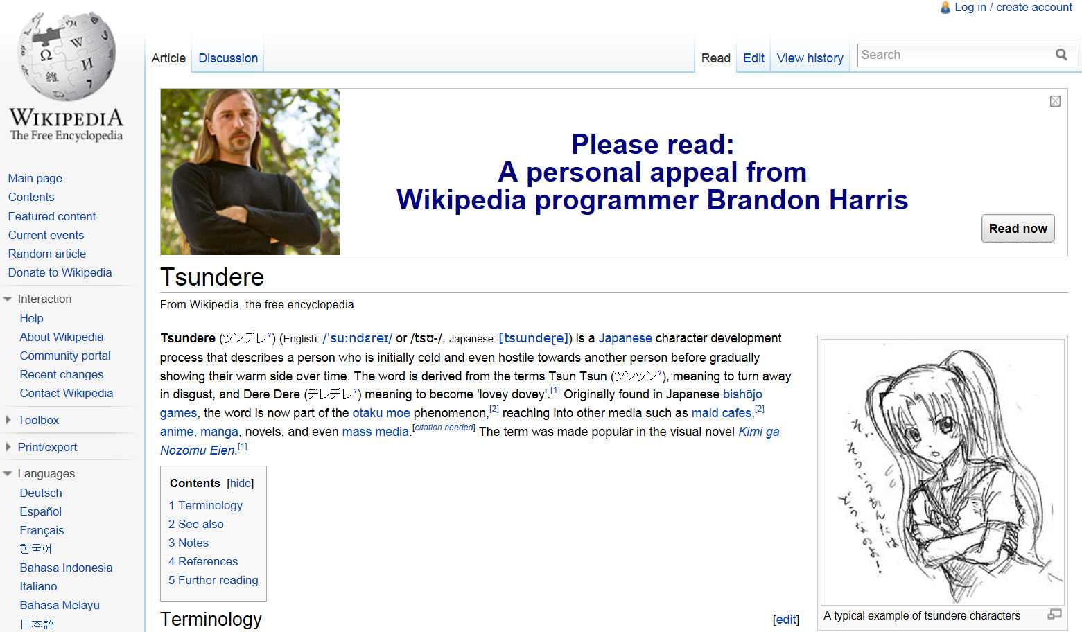Screen dimensions: 1082x632
Task: Open Donate to Wikipedia
Action: 60,272
